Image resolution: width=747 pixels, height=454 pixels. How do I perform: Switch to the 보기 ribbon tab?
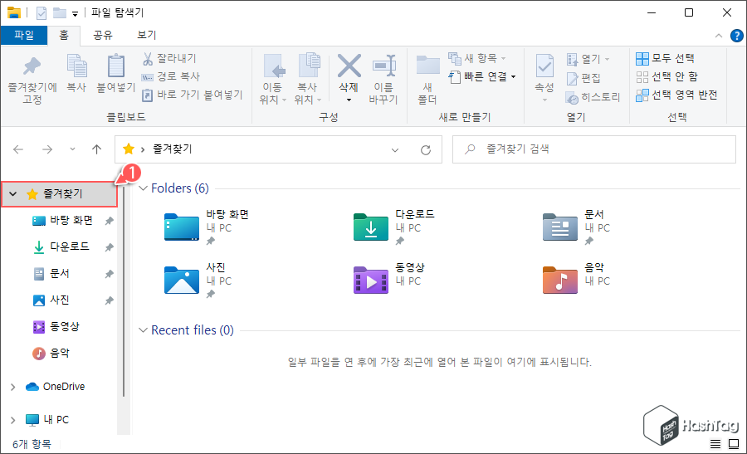point(147,35)
